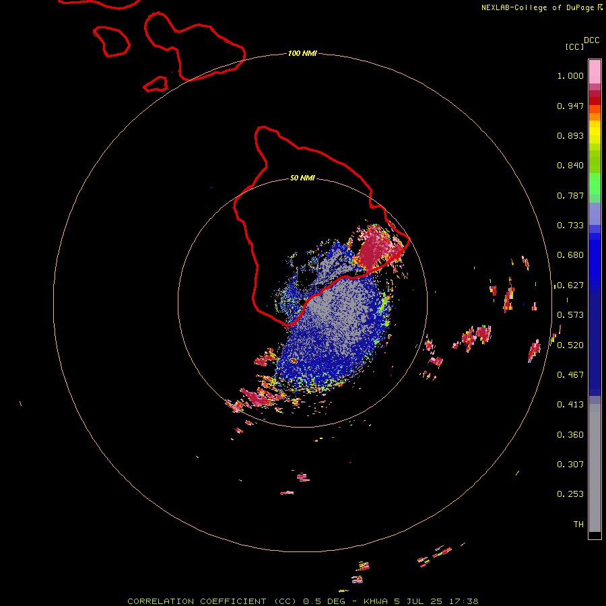Click the 0.467 scale value
Viewport: 606px width, 606px height.
click(570, 375)
